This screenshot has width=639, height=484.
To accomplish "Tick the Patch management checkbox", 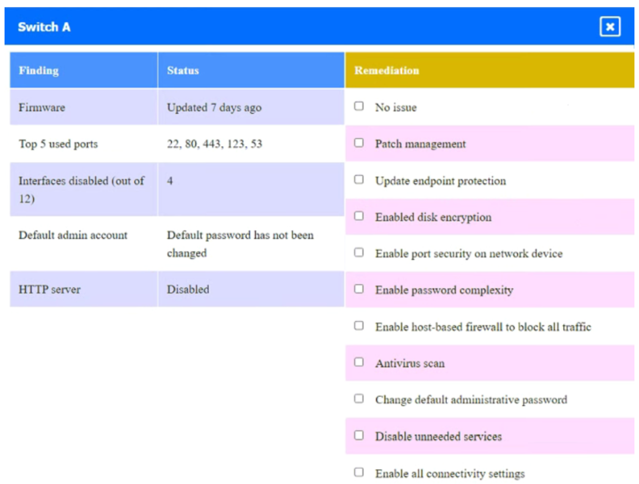I will [x=359, y=143].
